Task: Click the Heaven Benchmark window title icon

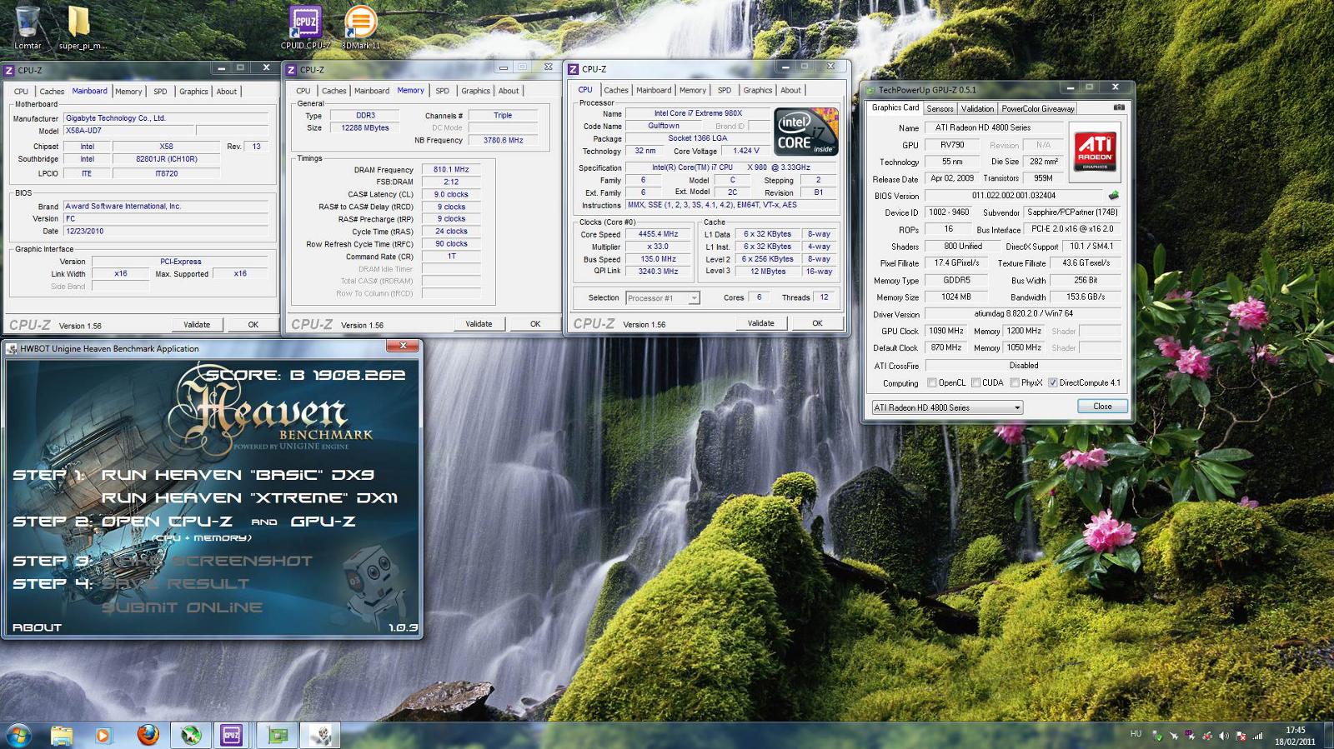Action: coord(13,348)
